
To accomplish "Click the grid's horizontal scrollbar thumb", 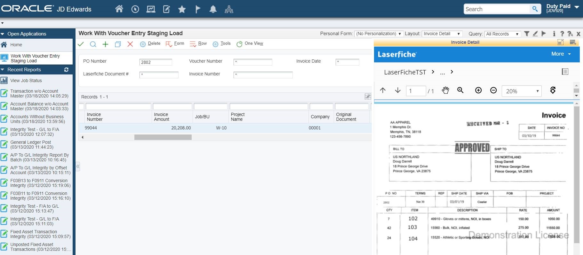I will pos(163,137).
